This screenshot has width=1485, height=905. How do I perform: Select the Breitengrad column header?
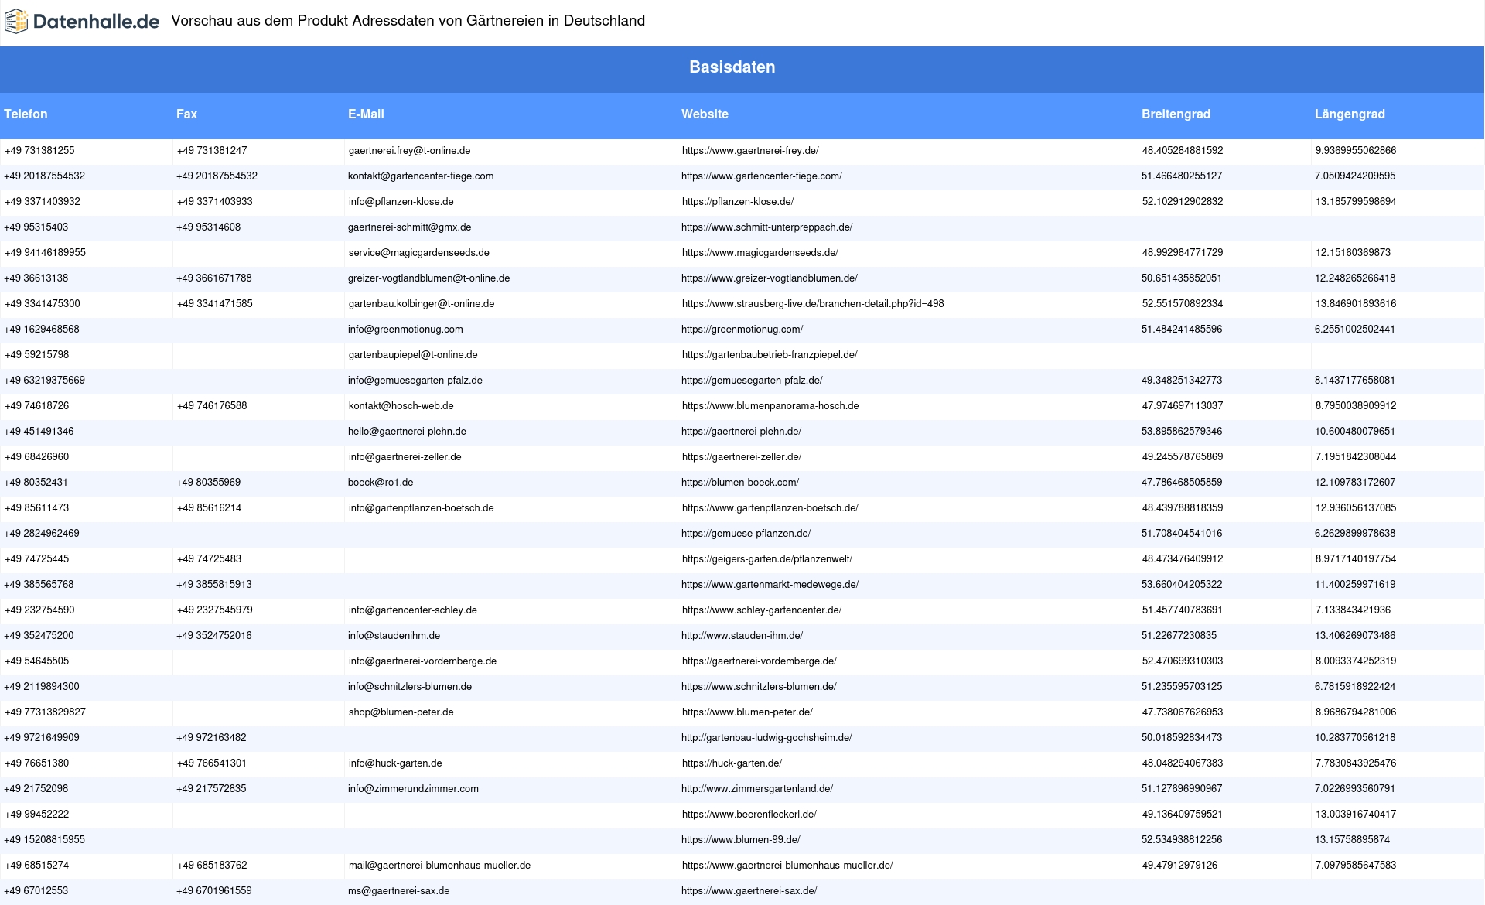pyautogui.click(x=1176, y=114)
